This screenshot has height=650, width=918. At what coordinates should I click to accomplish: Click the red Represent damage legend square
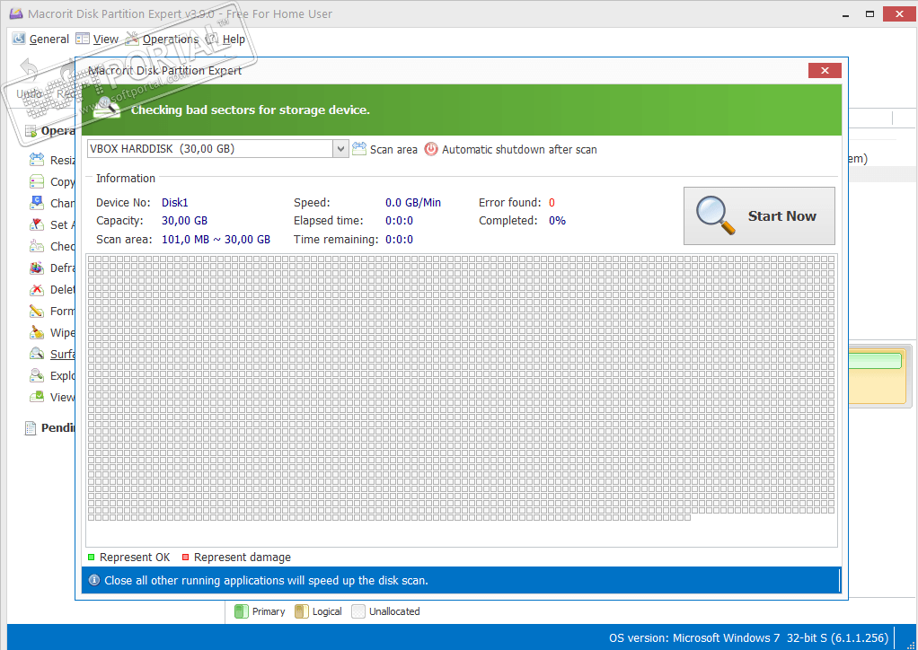click(185, 557)
